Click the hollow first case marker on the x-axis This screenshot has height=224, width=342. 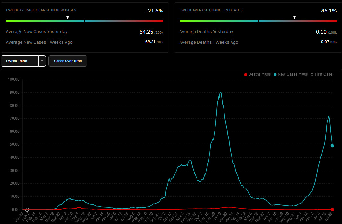(x=27, y=210)
